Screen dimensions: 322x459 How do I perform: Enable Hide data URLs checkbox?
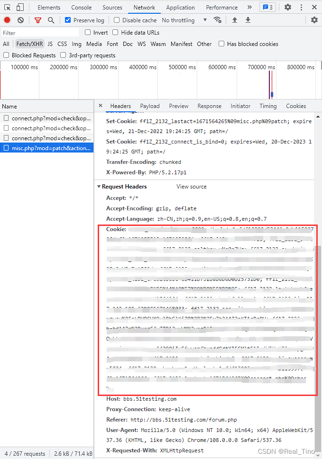[115, 32]
